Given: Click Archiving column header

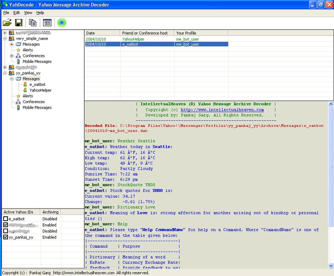Looking at the screenshot, I should [x=51, y=212].
